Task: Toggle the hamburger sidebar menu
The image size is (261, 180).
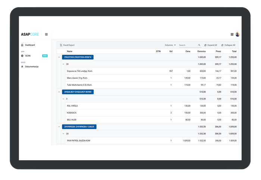Action: (x=47, y=34)
